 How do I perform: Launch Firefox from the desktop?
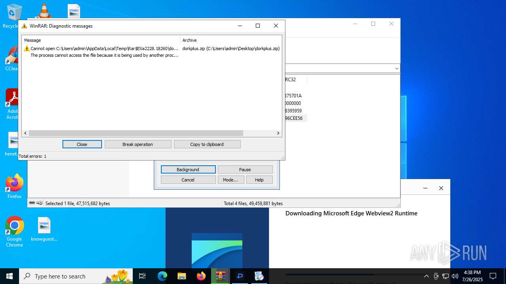[x=15, y=186]
